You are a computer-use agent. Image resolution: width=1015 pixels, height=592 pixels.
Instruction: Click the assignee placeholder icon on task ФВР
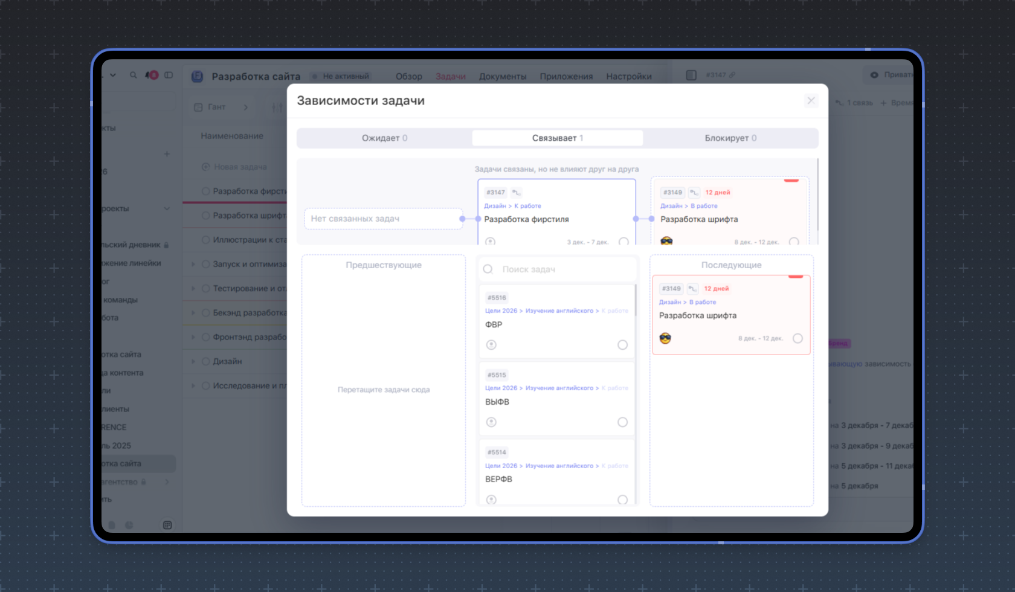(x=491, y=345)
